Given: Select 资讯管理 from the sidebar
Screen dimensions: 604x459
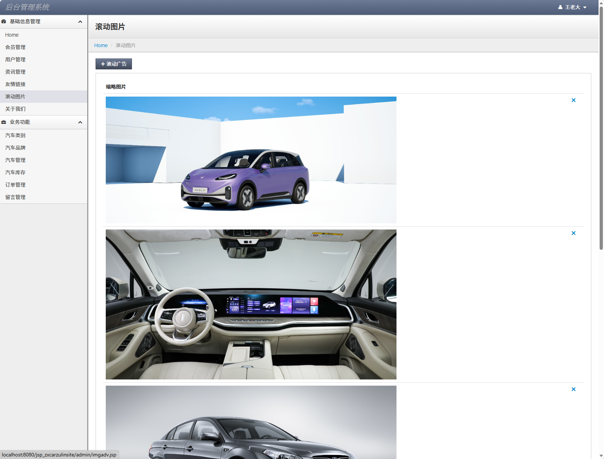Looking at the screenshot, I should click(15, 72).
